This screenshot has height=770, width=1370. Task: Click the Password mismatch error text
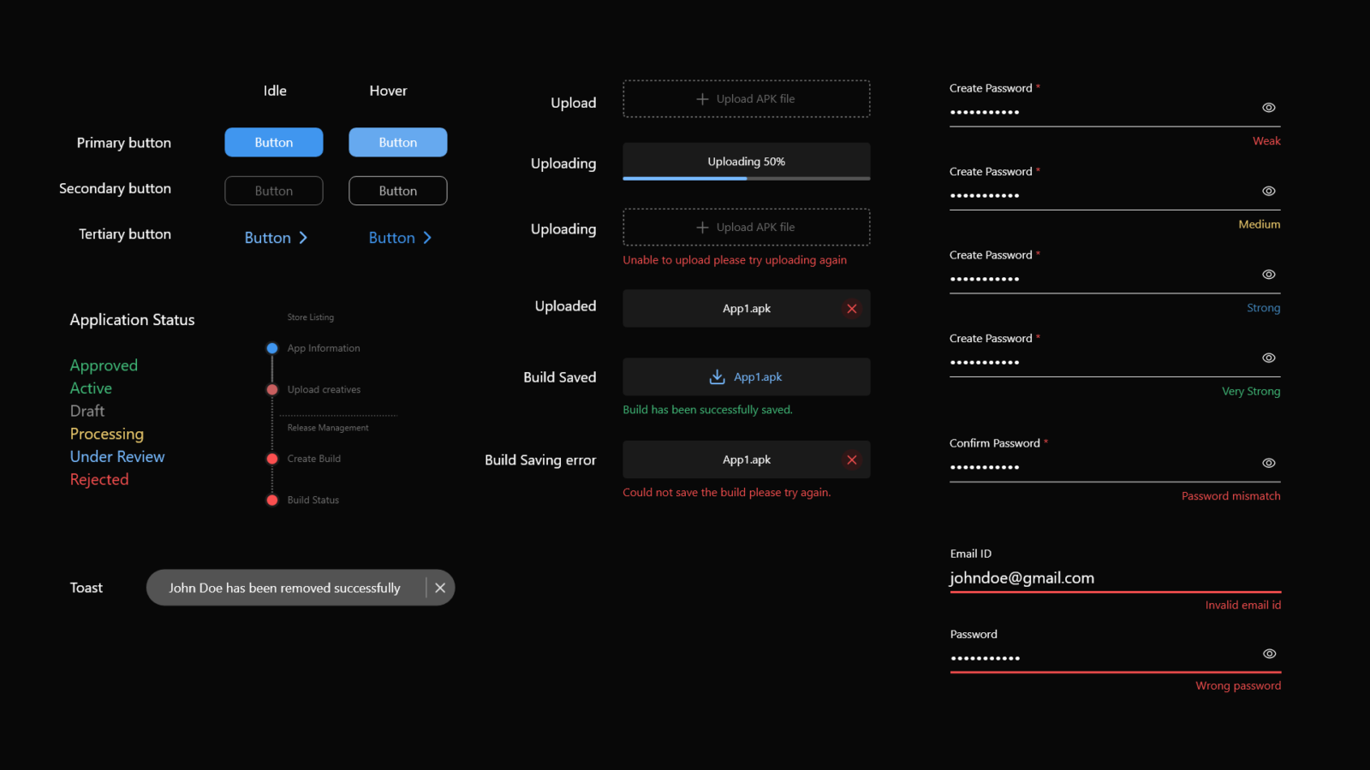click(x=1231, y=496)
